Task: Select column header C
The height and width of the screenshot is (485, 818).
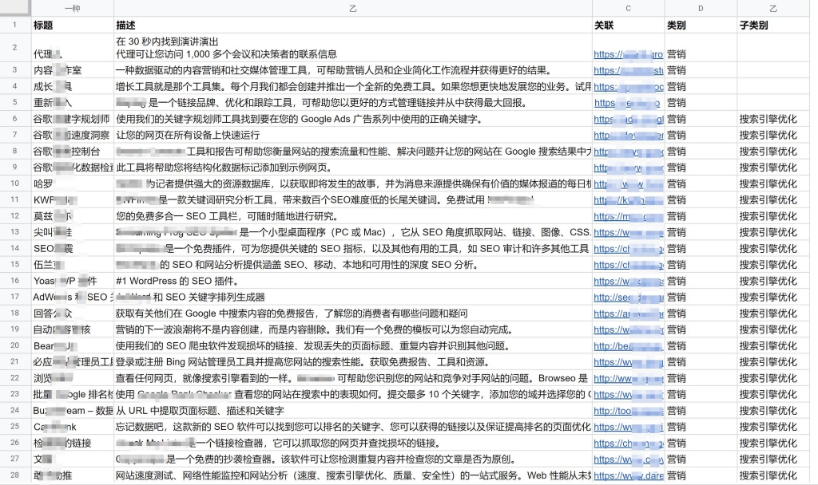Action: click(628, 8)
